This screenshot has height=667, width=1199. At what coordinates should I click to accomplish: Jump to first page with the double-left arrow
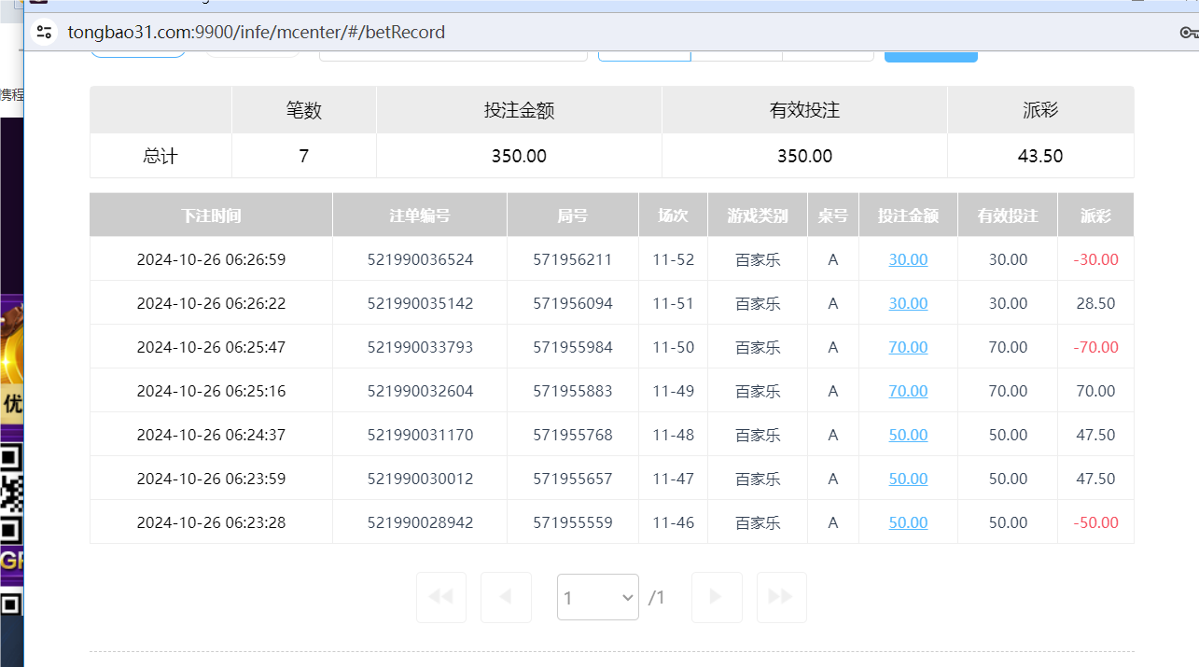(440, 597)
